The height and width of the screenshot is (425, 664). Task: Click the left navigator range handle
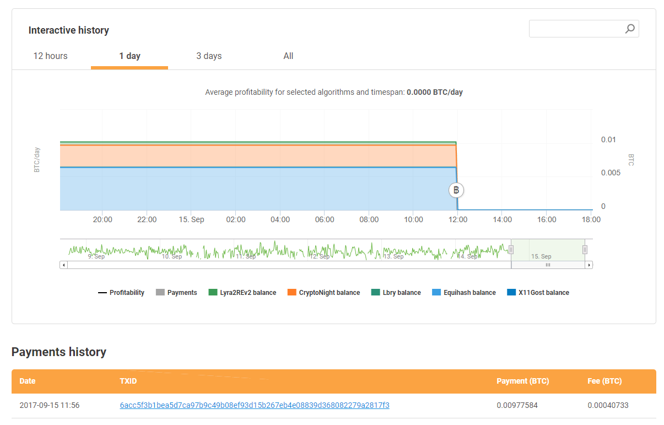pos(511,250)
